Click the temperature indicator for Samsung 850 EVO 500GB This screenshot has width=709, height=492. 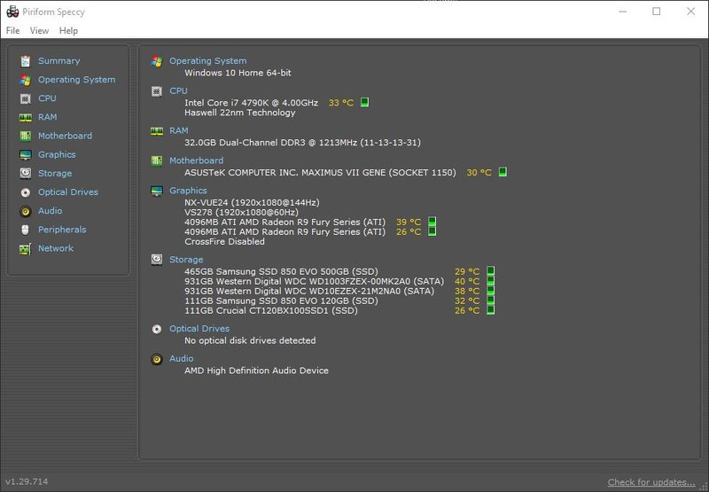point(491,271)
